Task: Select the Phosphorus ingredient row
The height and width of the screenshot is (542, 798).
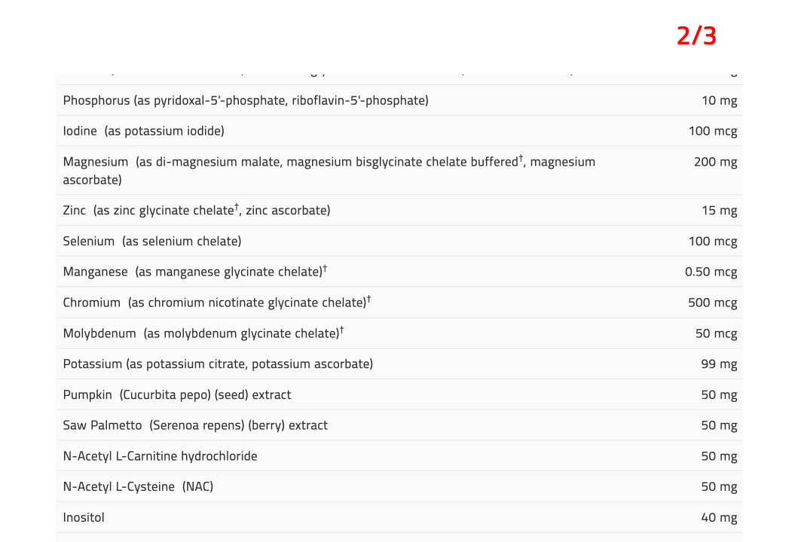Action: 399,100
